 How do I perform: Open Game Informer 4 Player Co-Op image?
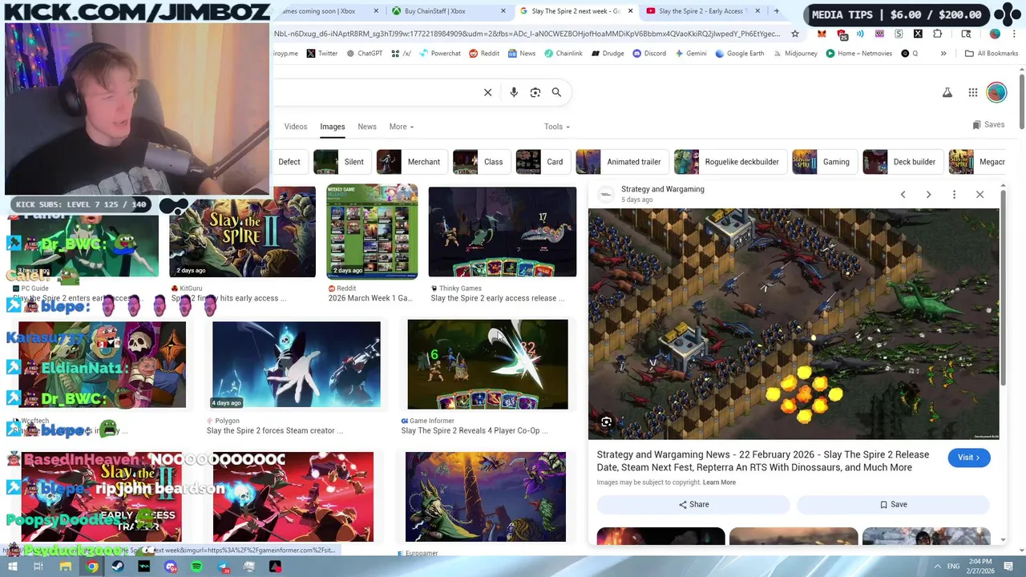point(487,365)
